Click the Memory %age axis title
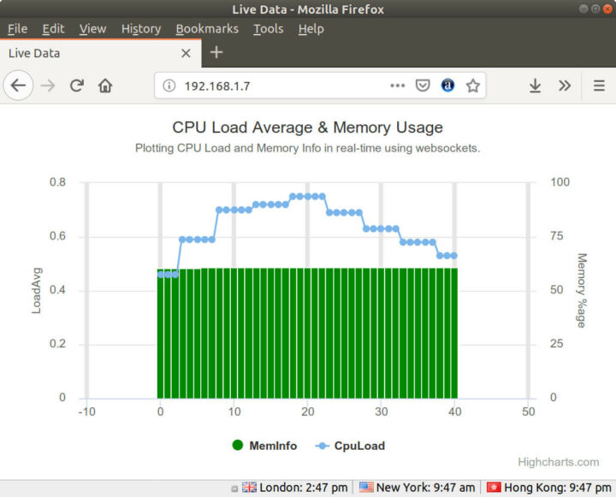The width and height of the screenshot is (616, 497). coord(582,290)
